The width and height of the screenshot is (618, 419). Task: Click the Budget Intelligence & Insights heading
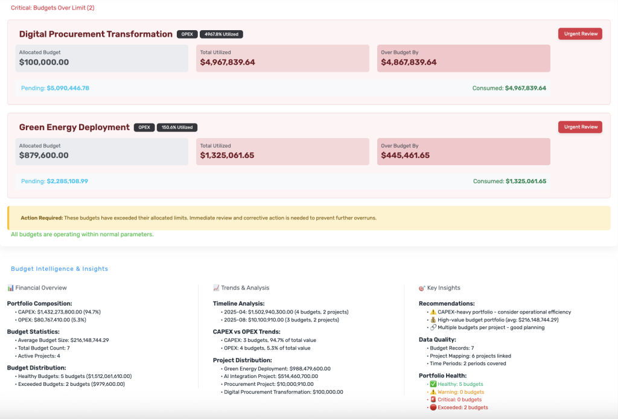click(x=59, y=269)
